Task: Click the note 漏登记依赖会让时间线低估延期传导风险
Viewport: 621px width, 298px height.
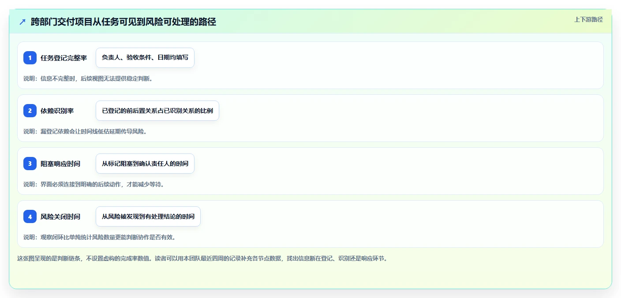Action: 85,131
